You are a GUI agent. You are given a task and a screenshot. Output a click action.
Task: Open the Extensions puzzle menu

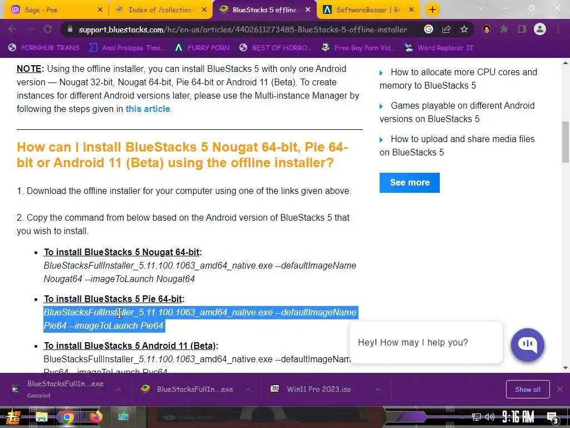tap(504, 29)
